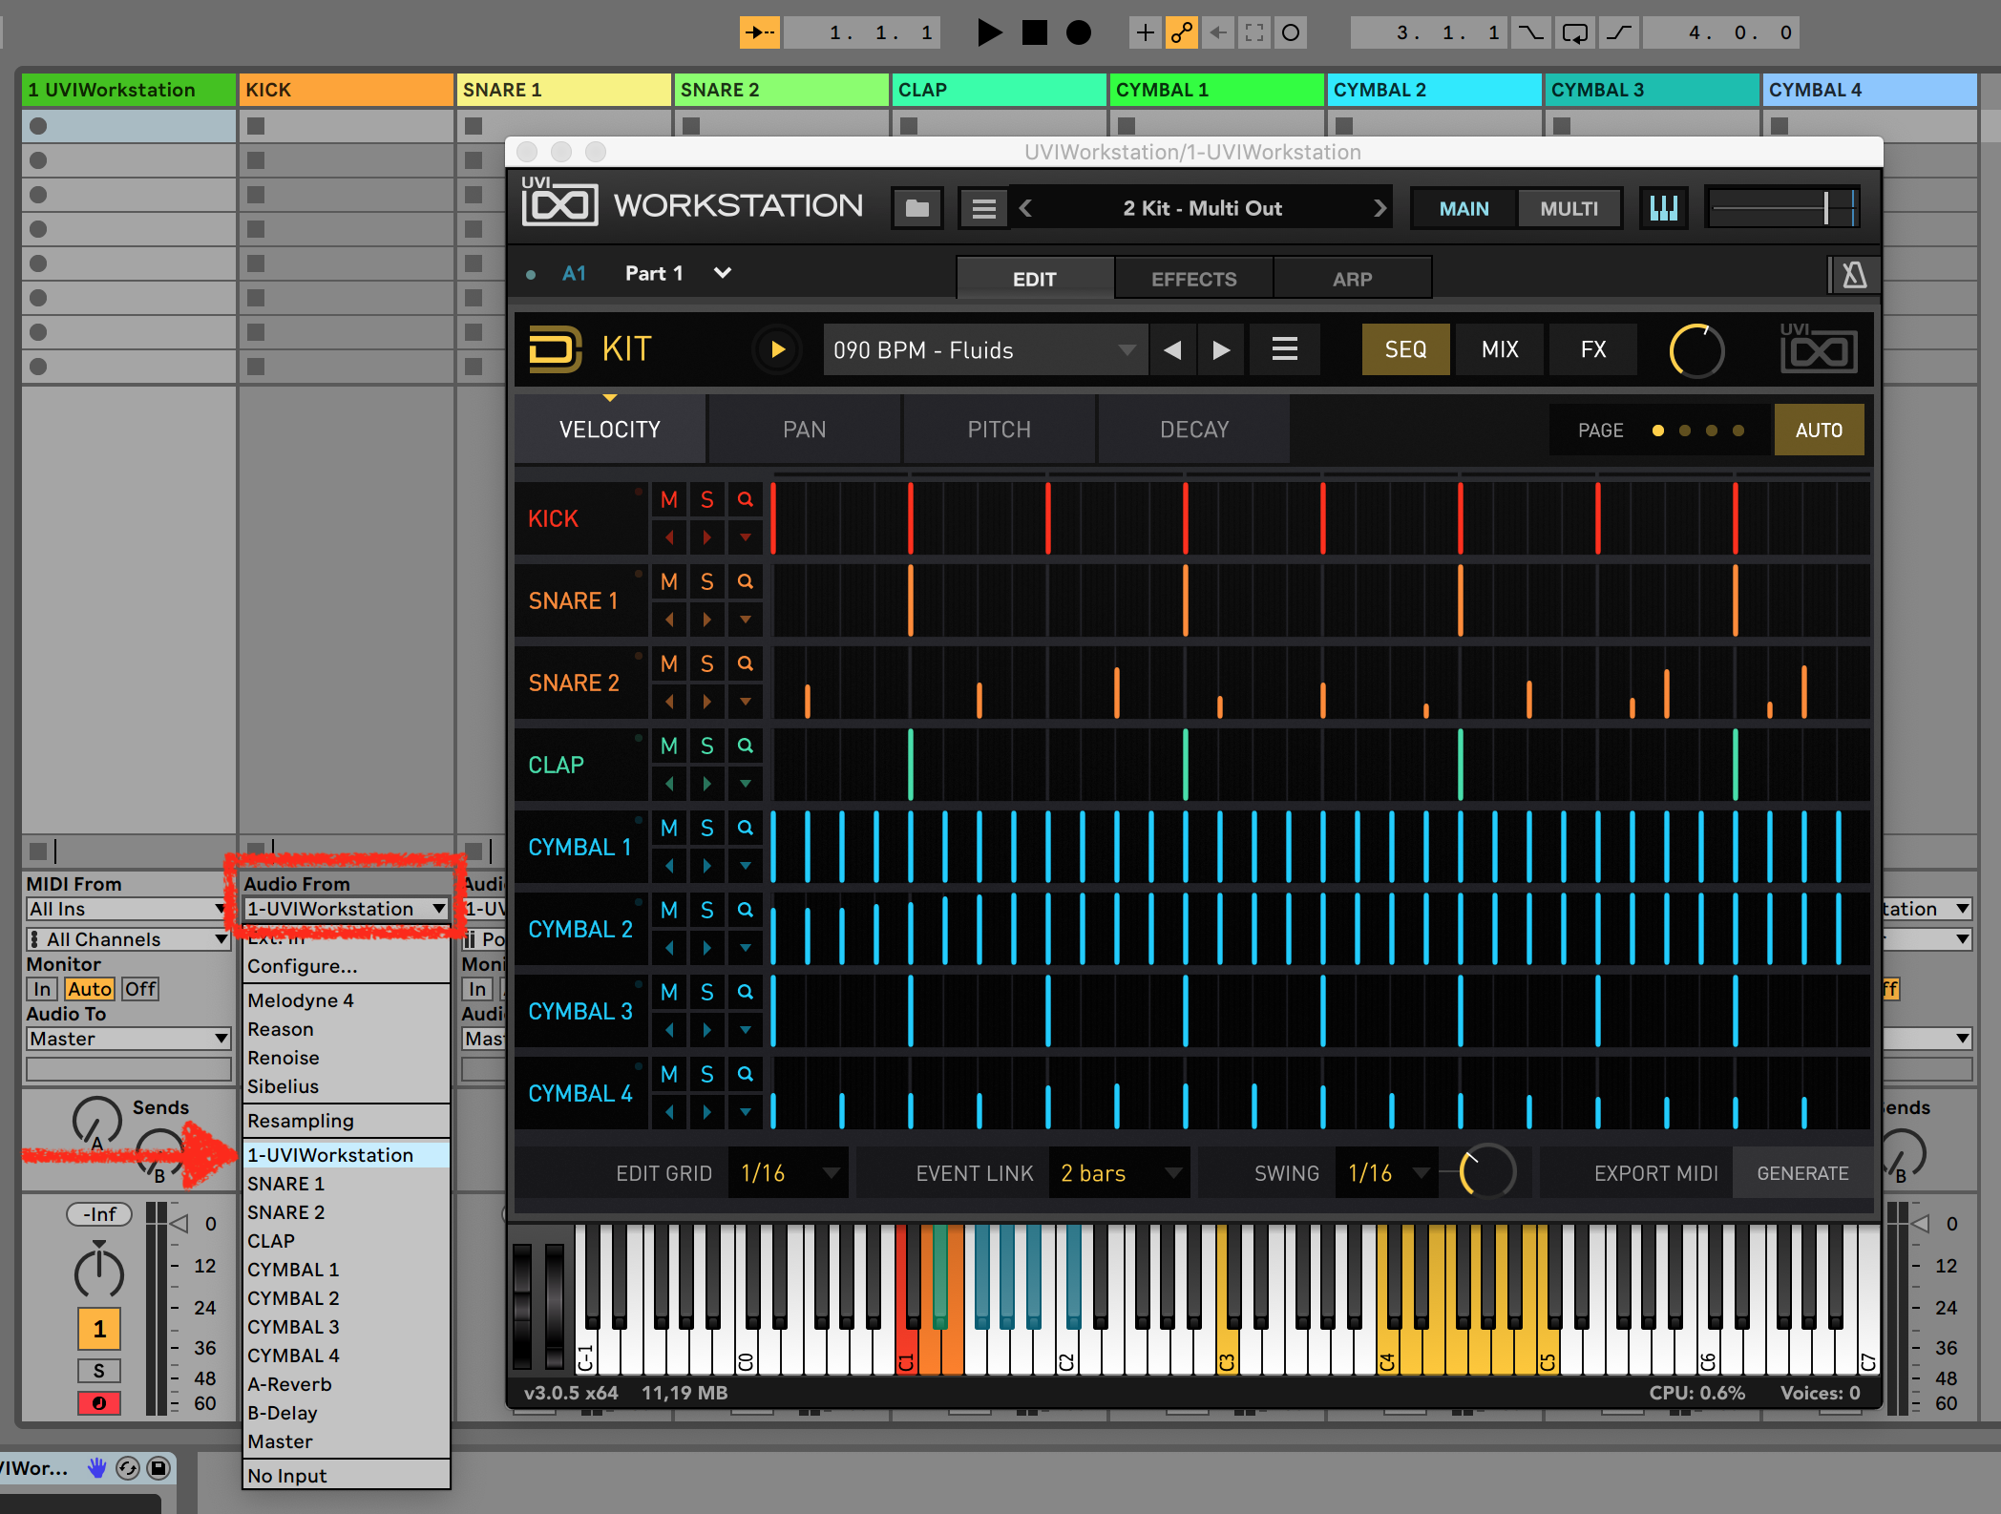Switch UVI Workstation to MAIN view
2001x1514 pixels.
pos(1464,208)
